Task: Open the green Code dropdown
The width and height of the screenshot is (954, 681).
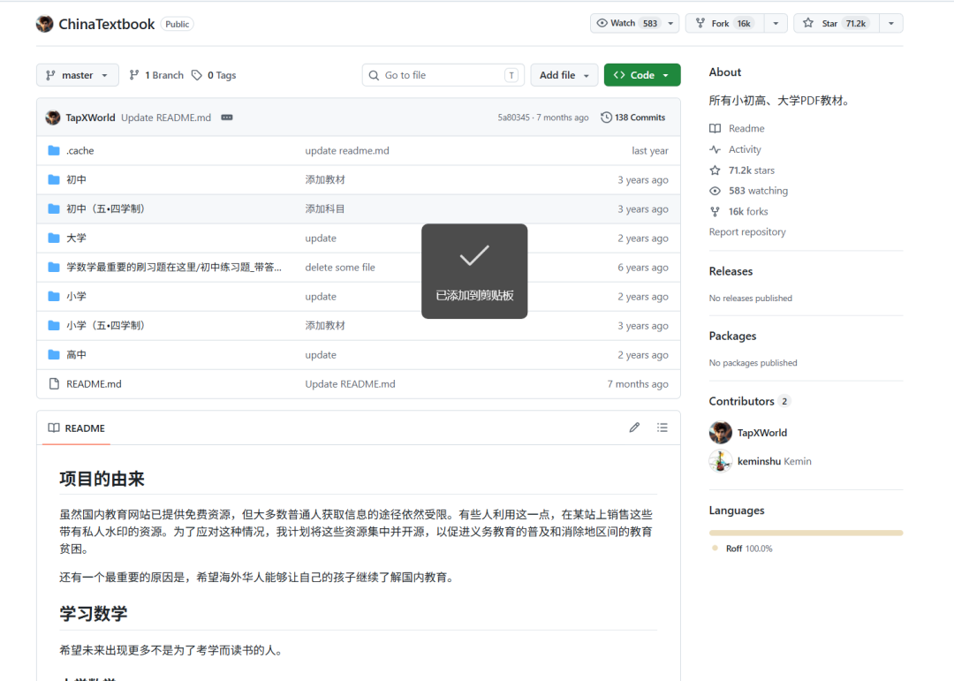Action: coord(642,75)
